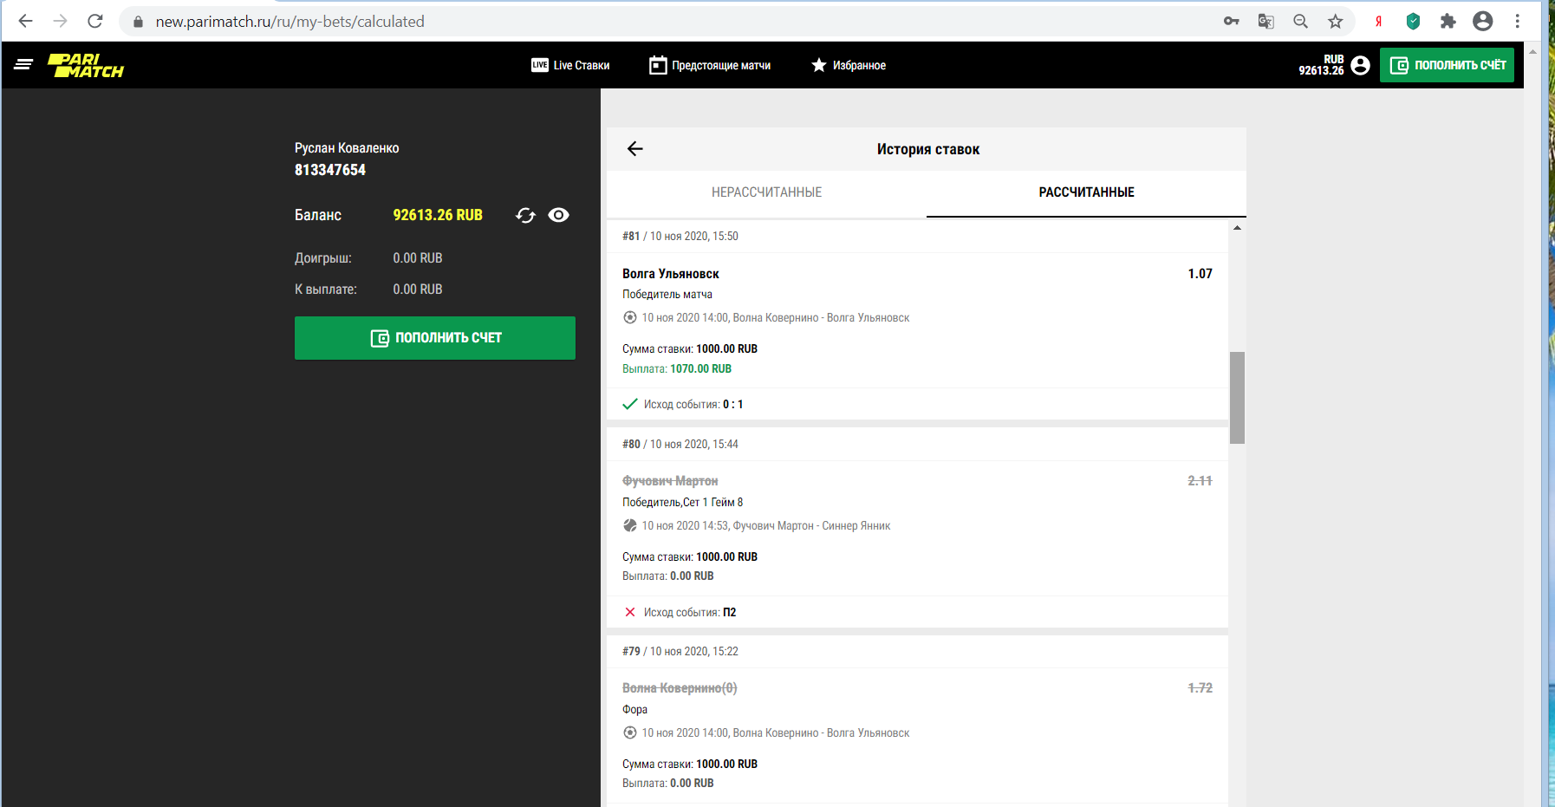Refresh the balance with the circular arrows icon
1555x807 pixels.
[525, 215]
